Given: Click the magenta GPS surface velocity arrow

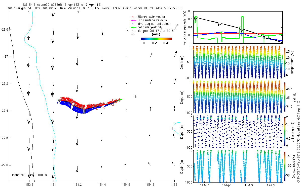Looking at the screenshot, I should [x=133, y=20].
